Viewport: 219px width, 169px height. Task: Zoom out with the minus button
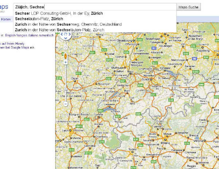coord(66,104)
